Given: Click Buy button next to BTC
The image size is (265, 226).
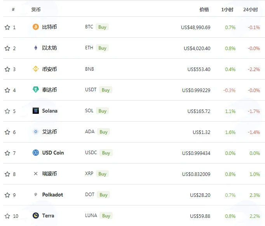Looking at the screenshot, I should point(102,27).
